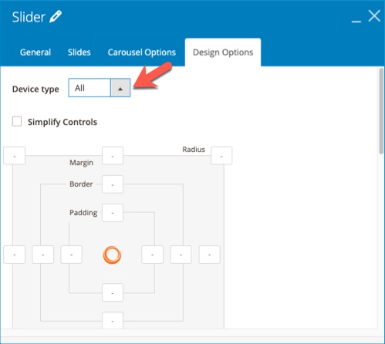Open the Slides tab
Image resolution: width=385 pixels, height=344 pixels.
[79, 52]
